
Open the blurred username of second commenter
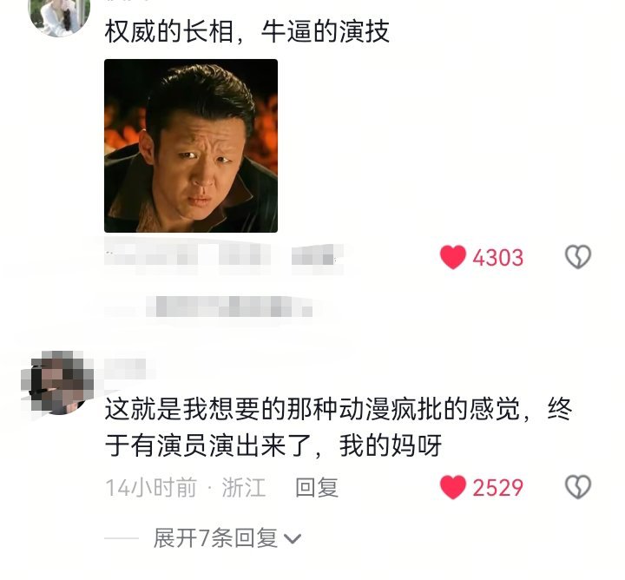[125, 367]
